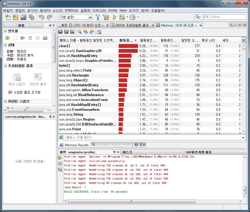Sort by the 평균 나이 column header
The image size is (250, 212).
[x=211, y=40]
